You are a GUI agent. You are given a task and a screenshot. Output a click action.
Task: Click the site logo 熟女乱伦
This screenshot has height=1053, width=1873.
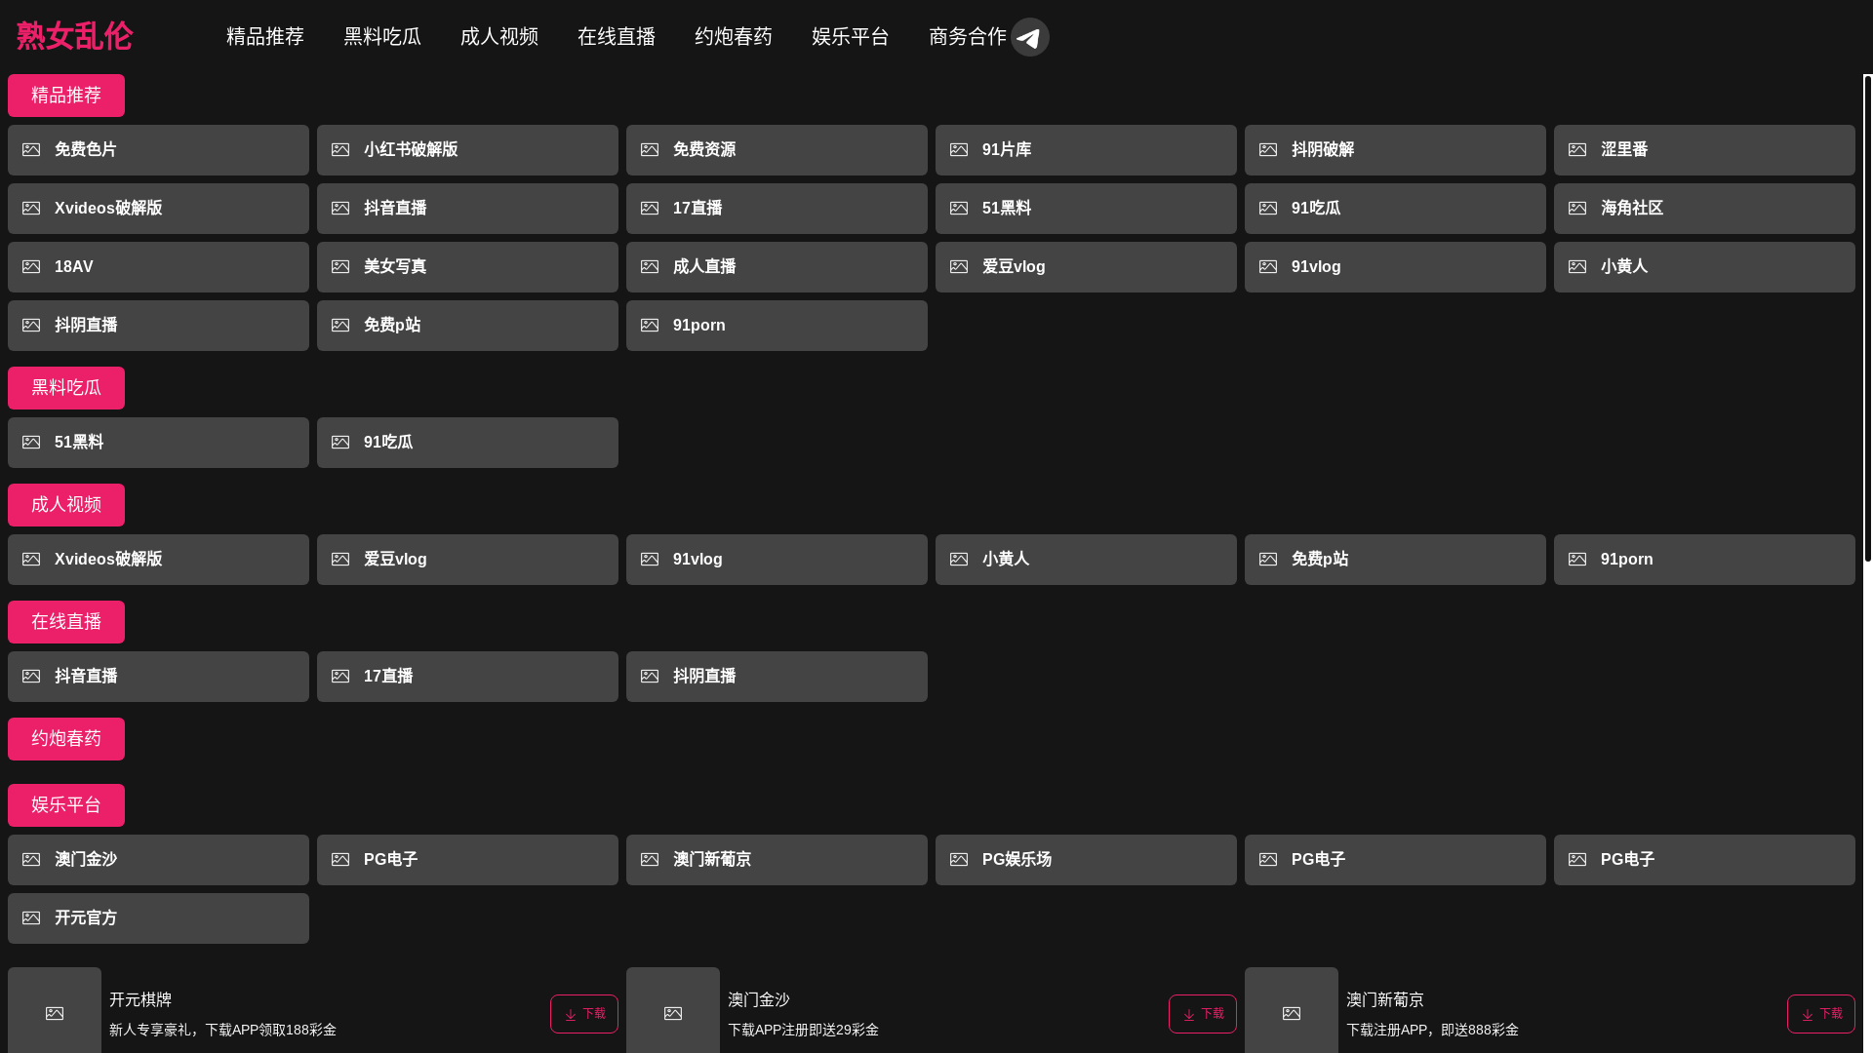74,36
